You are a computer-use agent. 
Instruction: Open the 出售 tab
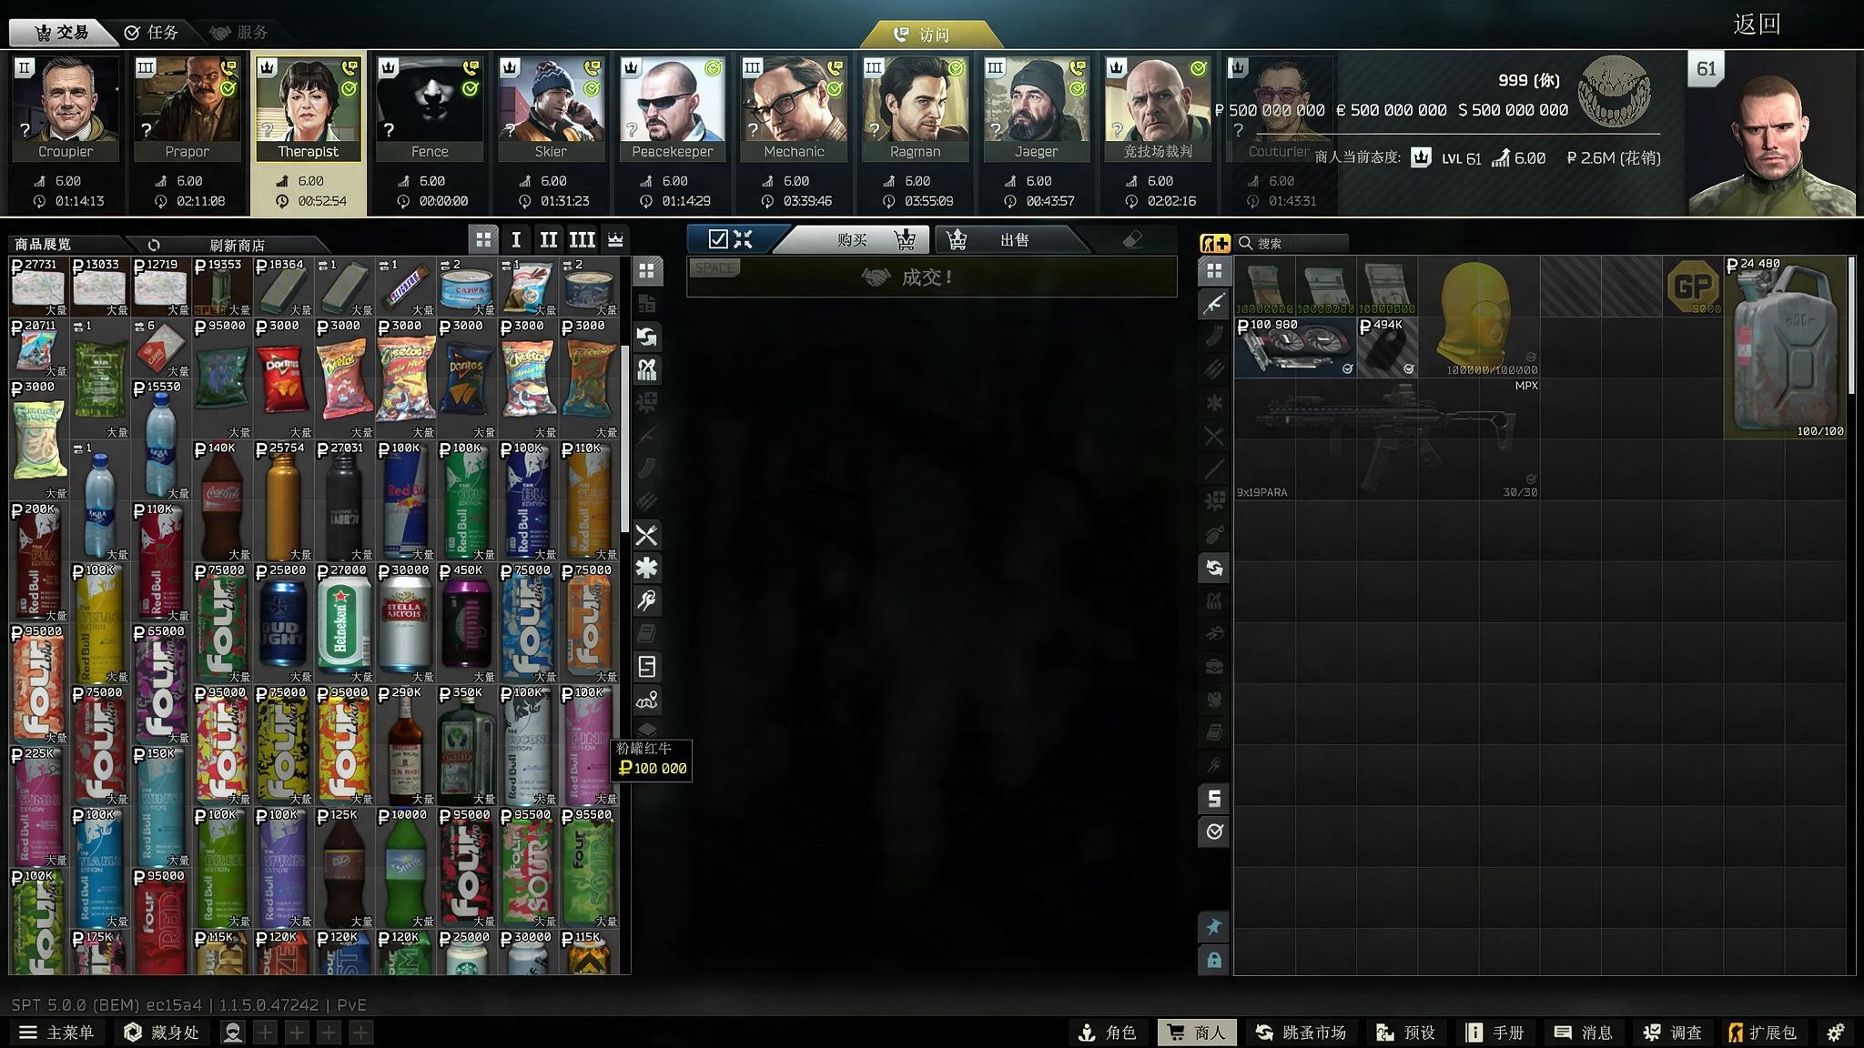(x=1013, y=240)
